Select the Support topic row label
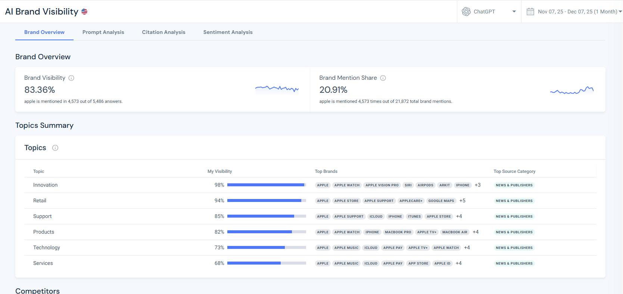Image resolution: width=623 pixels, height=294 pixels. click(42, 216)
